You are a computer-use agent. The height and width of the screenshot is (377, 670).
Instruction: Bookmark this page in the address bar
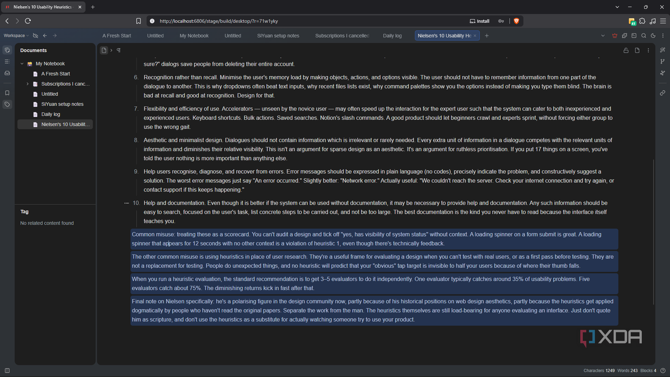click(138, 21)
